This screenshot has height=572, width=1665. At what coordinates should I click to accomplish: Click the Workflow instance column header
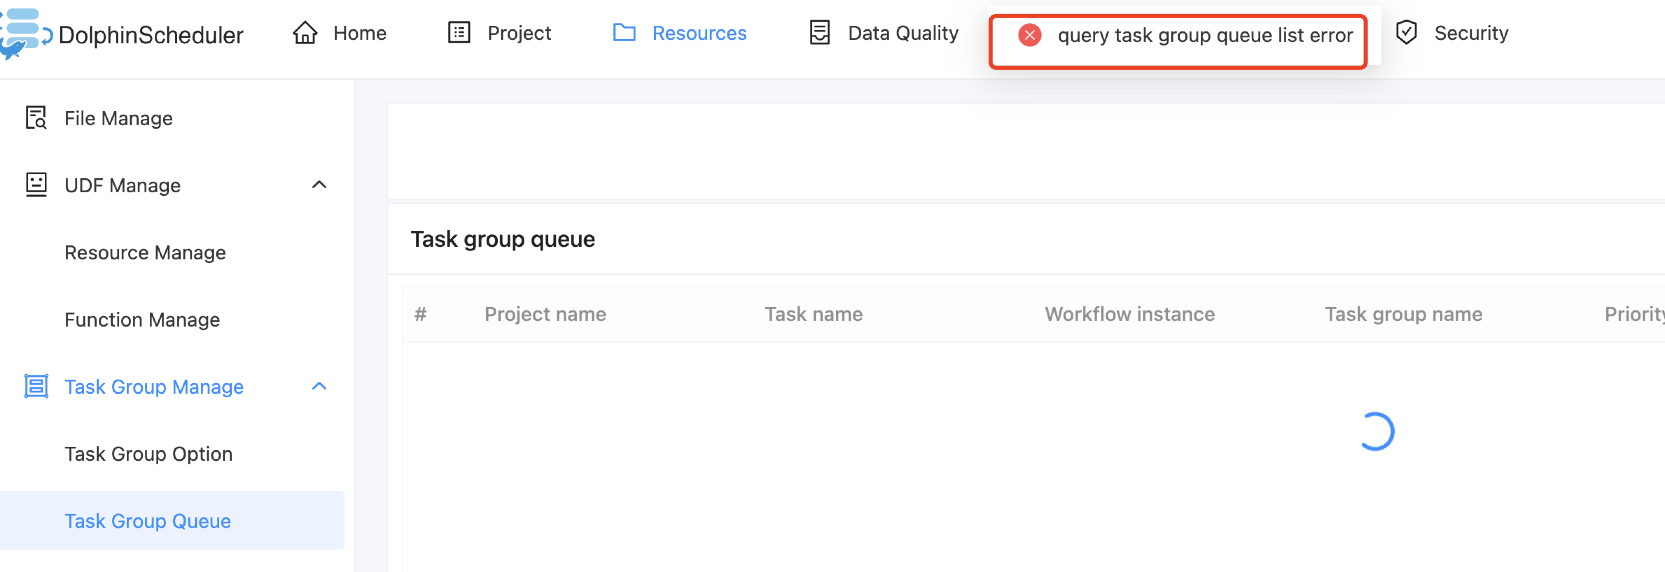click(x=1130, y=314)
